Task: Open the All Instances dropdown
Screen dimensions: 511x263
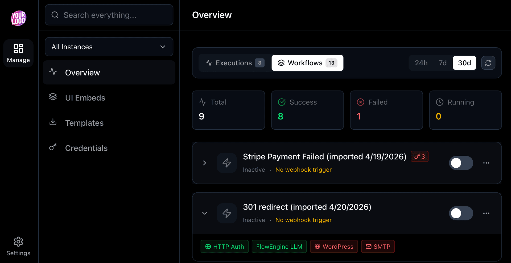Action: pos(109,47)
